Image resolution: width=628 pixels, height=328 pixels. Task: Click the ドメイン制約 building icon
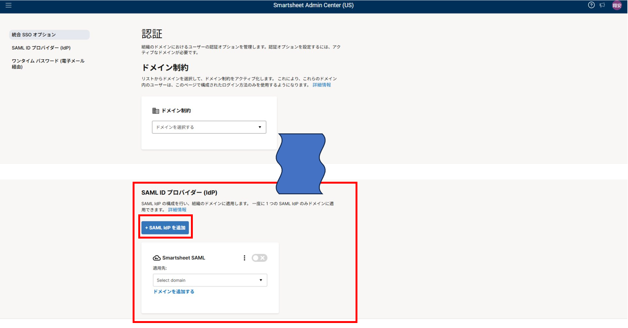click(156, 110)
